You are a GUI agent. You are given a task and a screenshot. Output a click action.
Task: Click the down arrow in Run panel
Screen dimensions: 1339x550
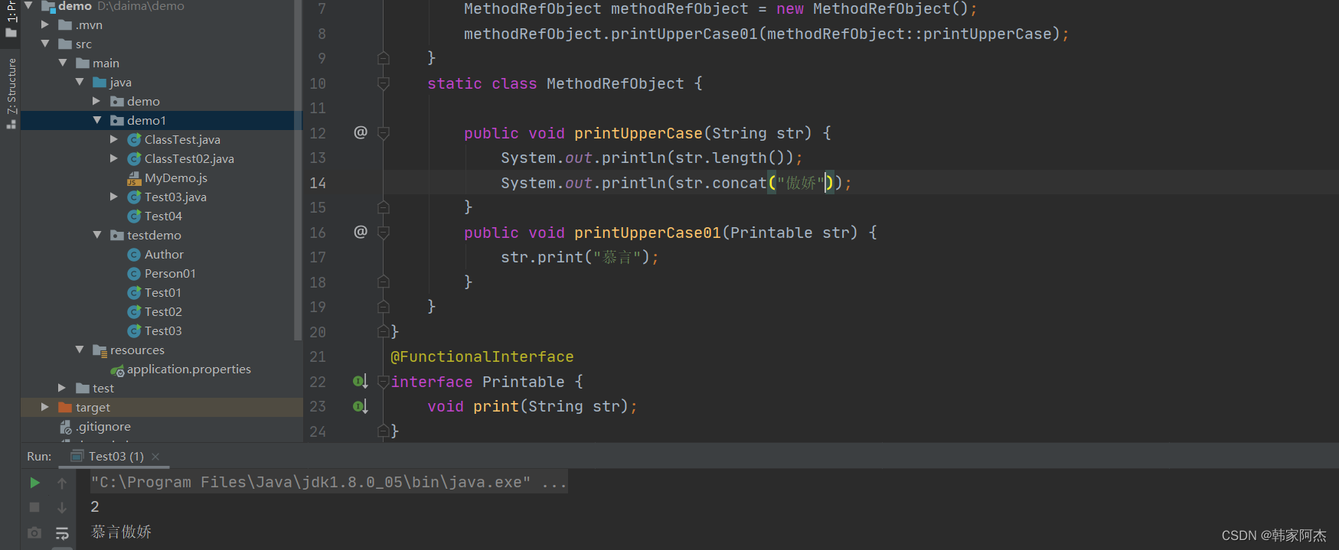click(x=62, y=507)
